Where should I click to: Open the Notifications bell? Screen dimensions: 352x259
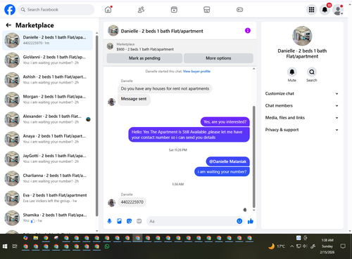325,10
